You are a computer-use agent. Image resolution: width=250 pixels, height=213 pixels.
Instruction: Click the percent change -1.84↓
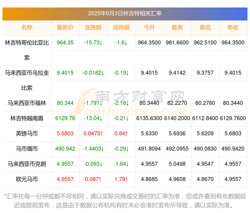tap(121, 164)
